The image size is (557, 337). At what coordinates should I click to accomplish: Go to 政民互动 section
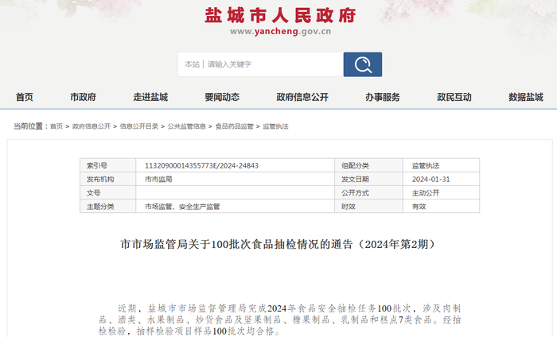454,97
